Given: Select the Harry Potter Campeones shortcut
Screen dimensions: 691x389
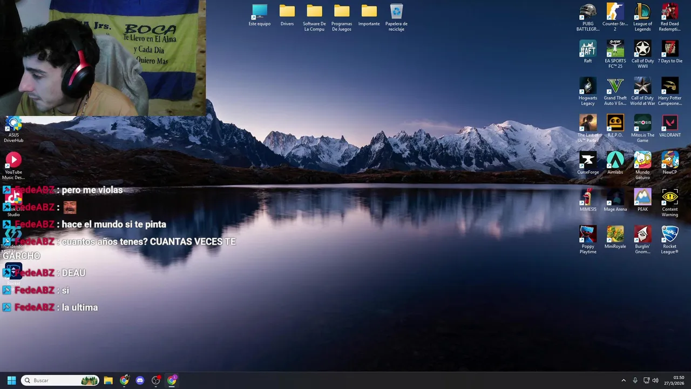Looking at the screenshot, I should pos(670,91).
